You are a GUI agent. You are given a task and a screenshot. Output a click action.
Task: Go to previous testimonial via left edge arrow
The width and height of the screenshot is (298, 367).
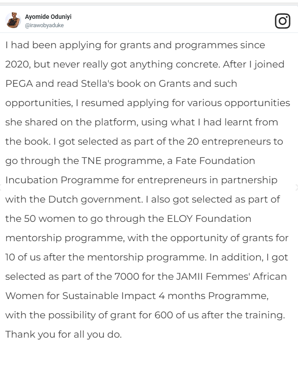pos(1,187)
